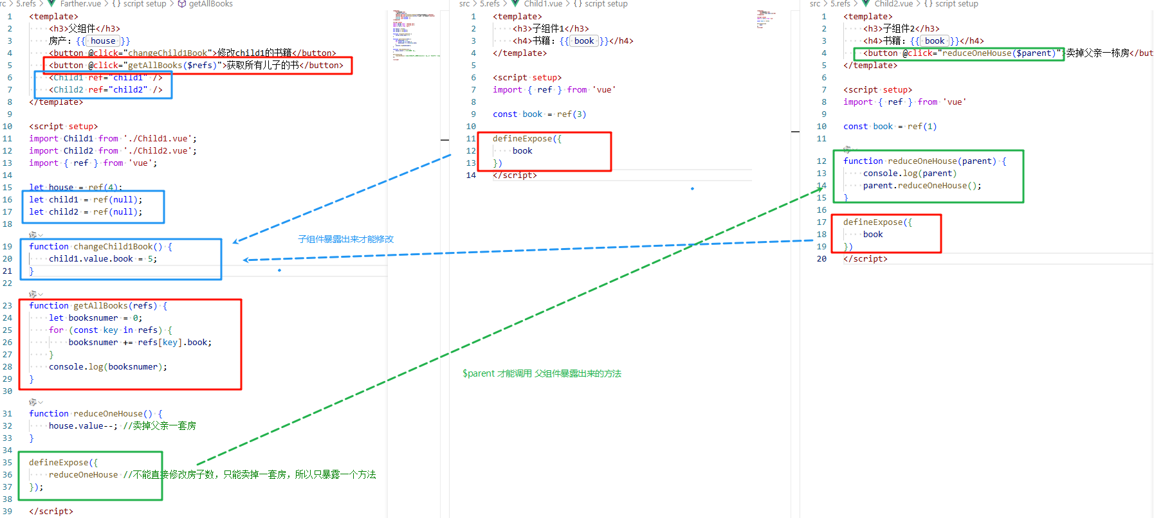
Task: Click 'let booksnumer = 0;' statement
Action: [96, 318]
